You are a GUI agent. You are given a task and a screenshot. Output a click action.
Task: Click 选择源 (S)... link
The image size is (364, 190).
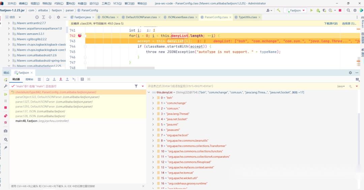pos(349,24)
